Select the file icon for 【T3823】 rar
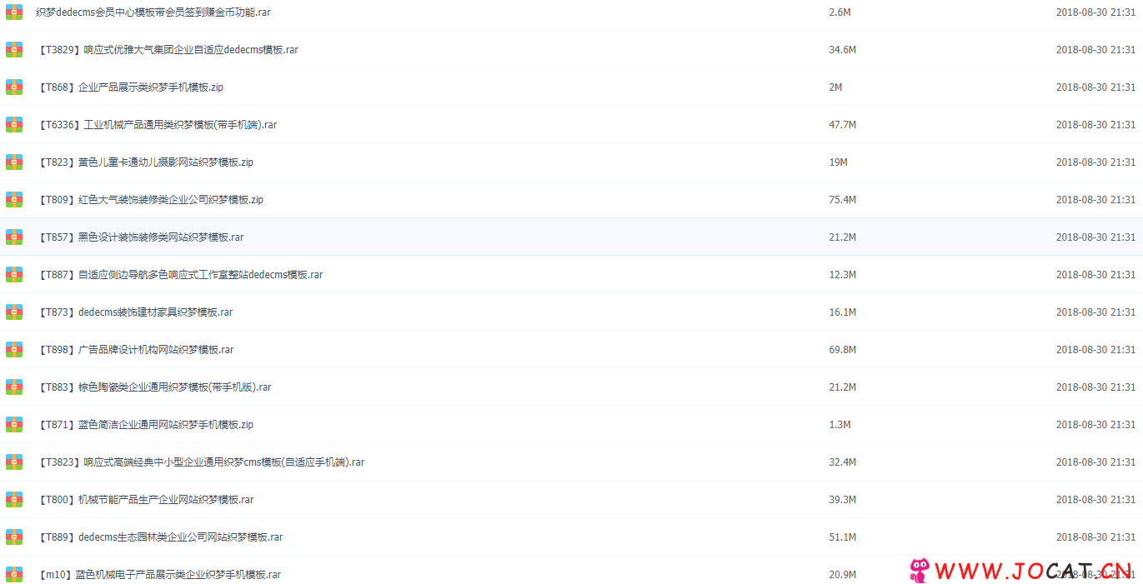The height and width of the screenshot is (584, 1143). (14, 462)
